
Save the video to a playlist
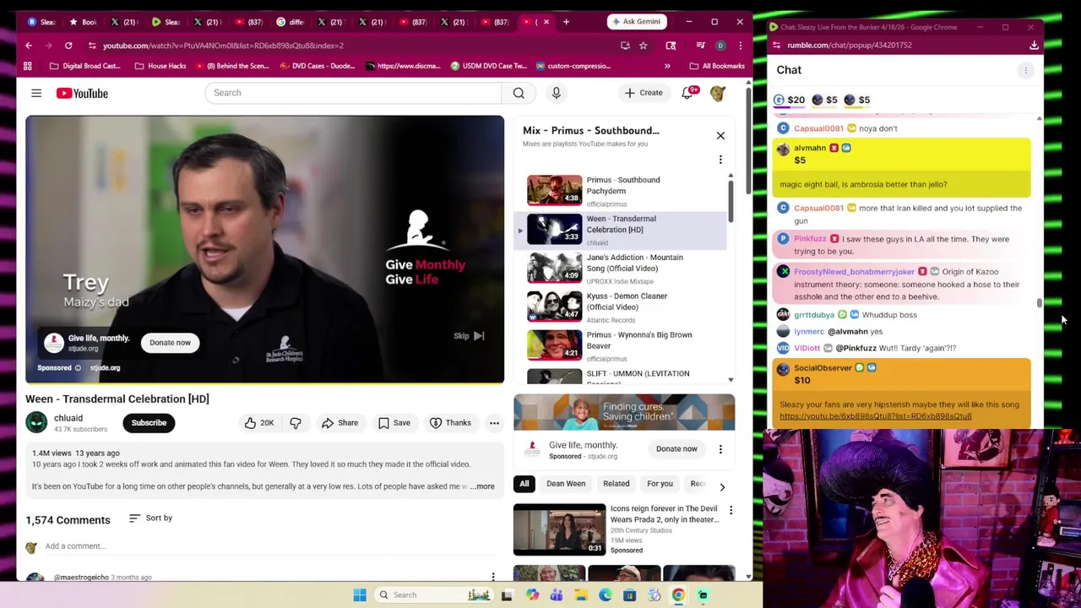click(394, 423)
